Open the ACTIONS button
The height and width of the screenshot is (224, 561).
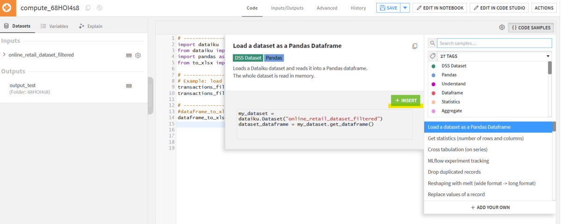coord(544,8)
